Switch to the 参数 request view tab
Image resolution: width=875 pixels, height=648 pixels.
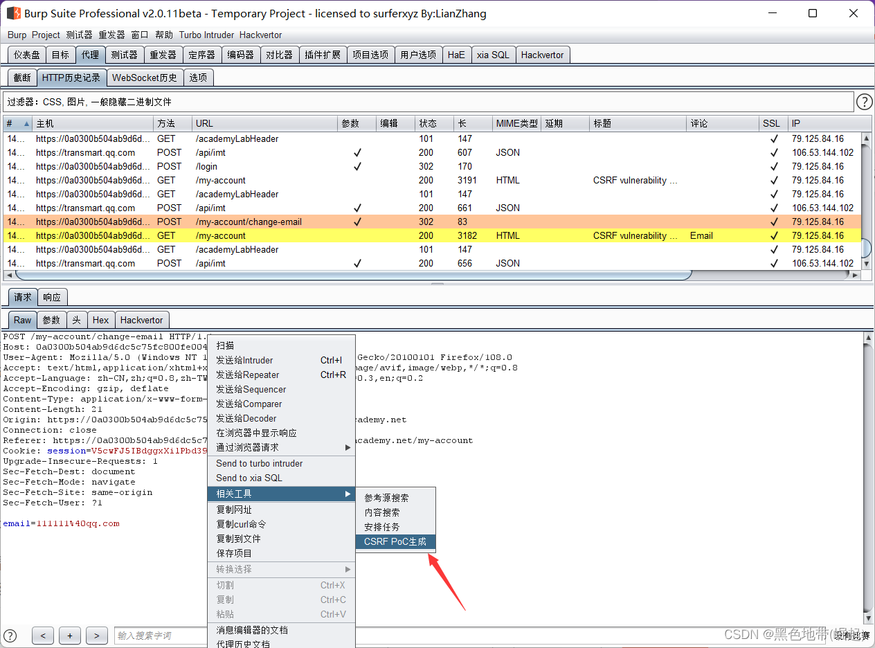52,320
